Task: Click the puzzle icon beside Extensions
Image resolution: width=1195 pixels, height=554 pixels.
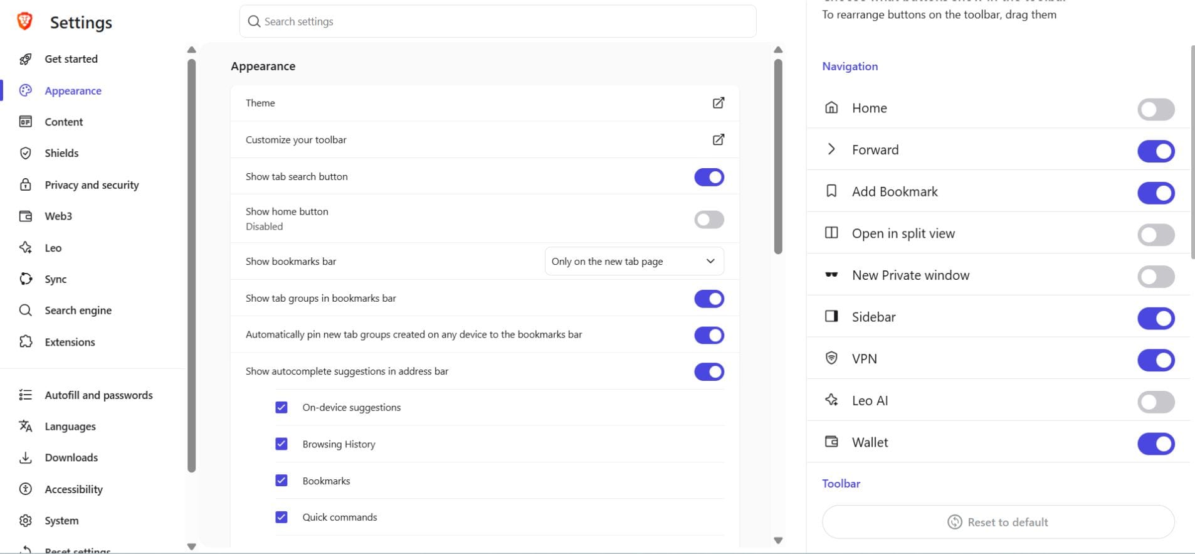Action: [26, 341]
